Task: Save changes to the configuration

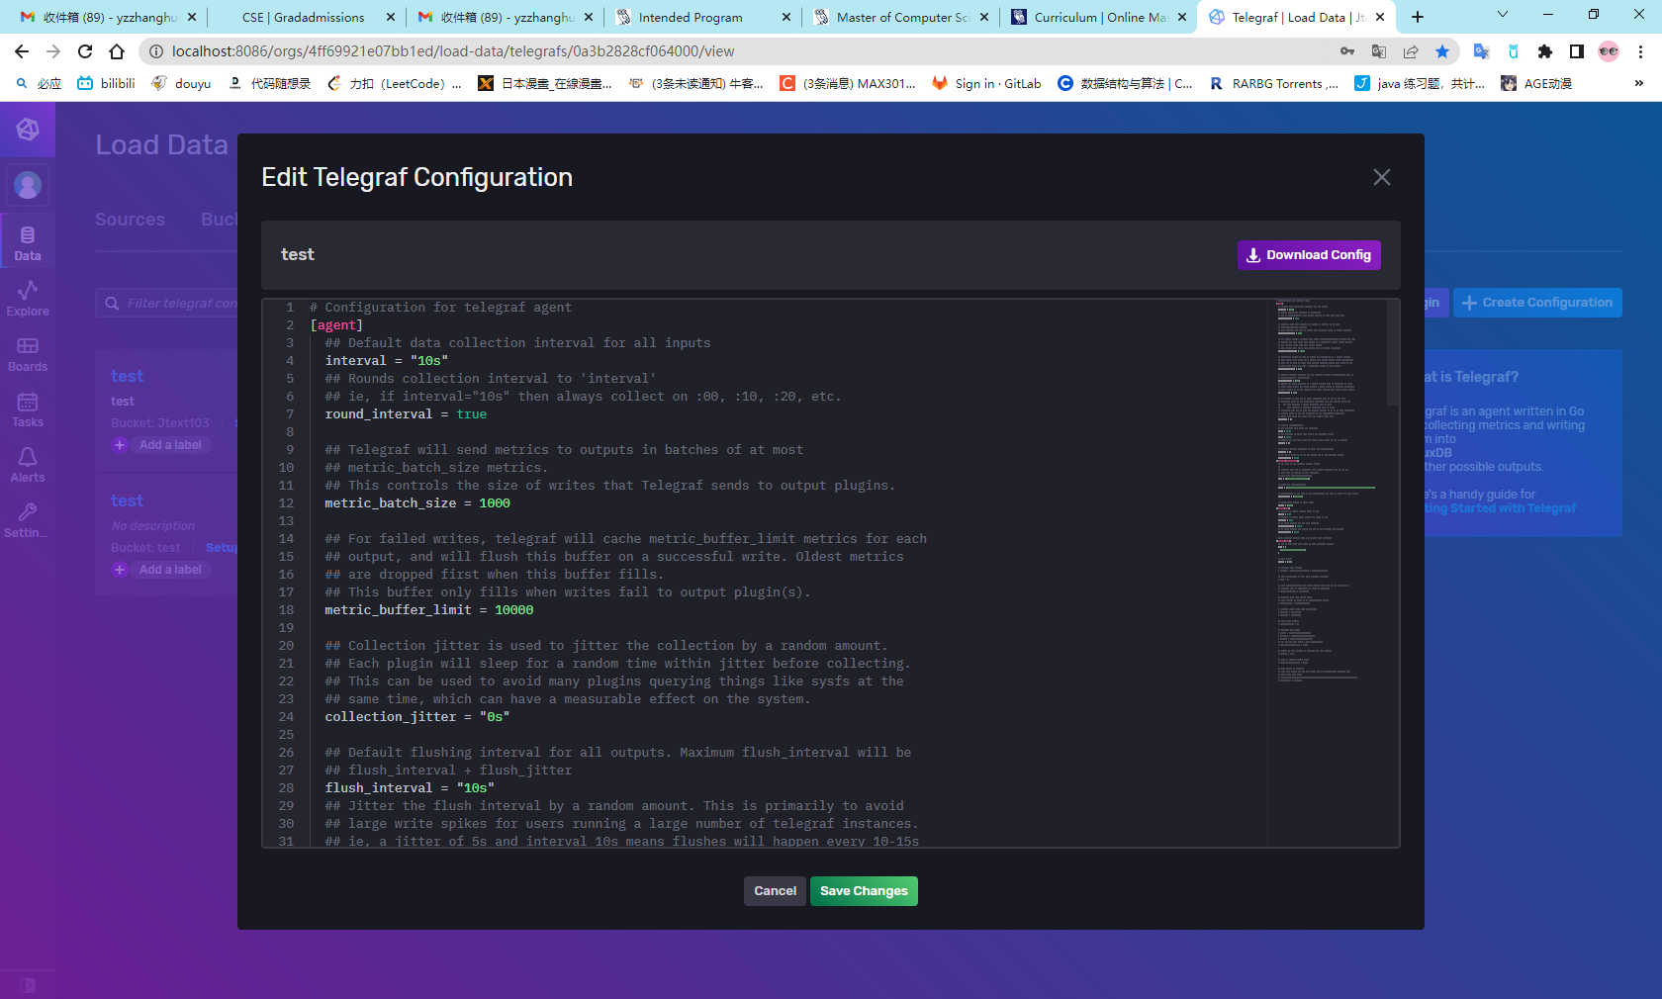Action: click(864, 891)
